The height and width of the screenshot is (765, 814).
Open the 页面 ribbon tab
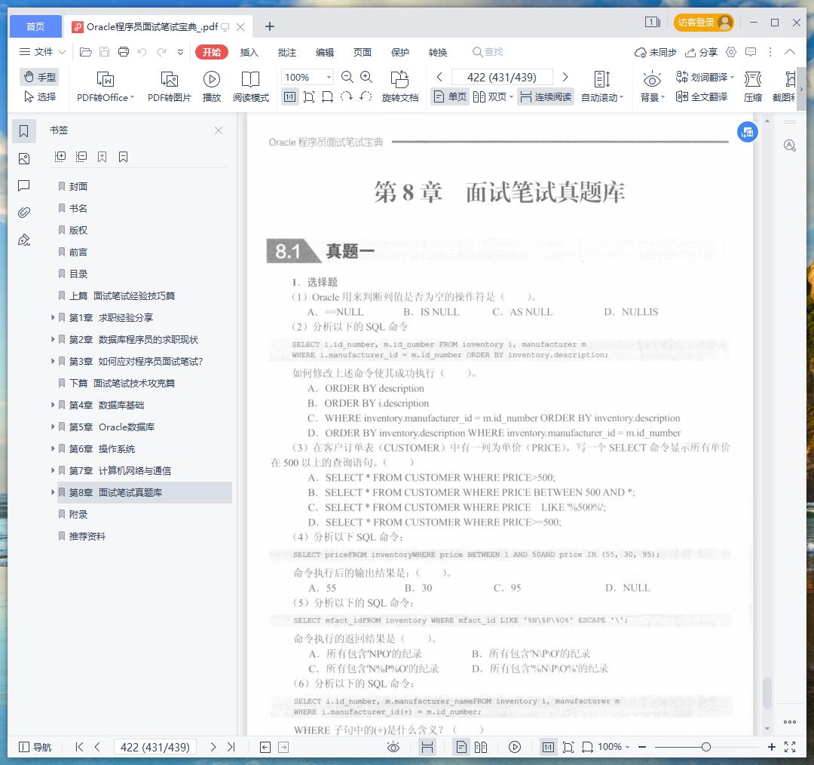(363, 52)
